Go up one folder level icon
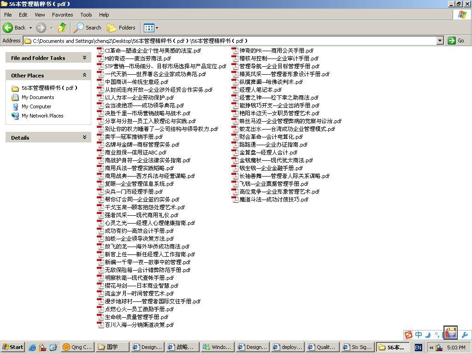The image size is (472, 354). tap(62, 28)
